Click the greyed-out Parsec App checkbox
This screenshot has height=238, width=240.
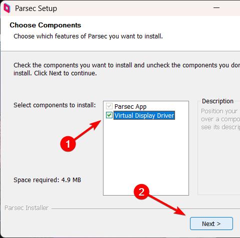(109, 106)
